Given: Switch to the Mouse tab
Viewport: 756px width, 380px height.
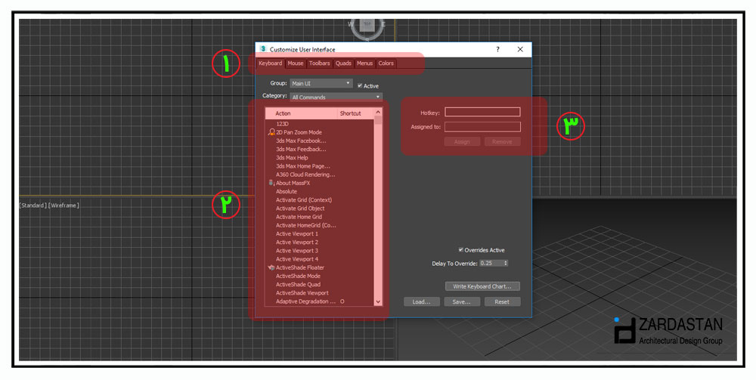Looking at the screenshot, I should 295,63.
